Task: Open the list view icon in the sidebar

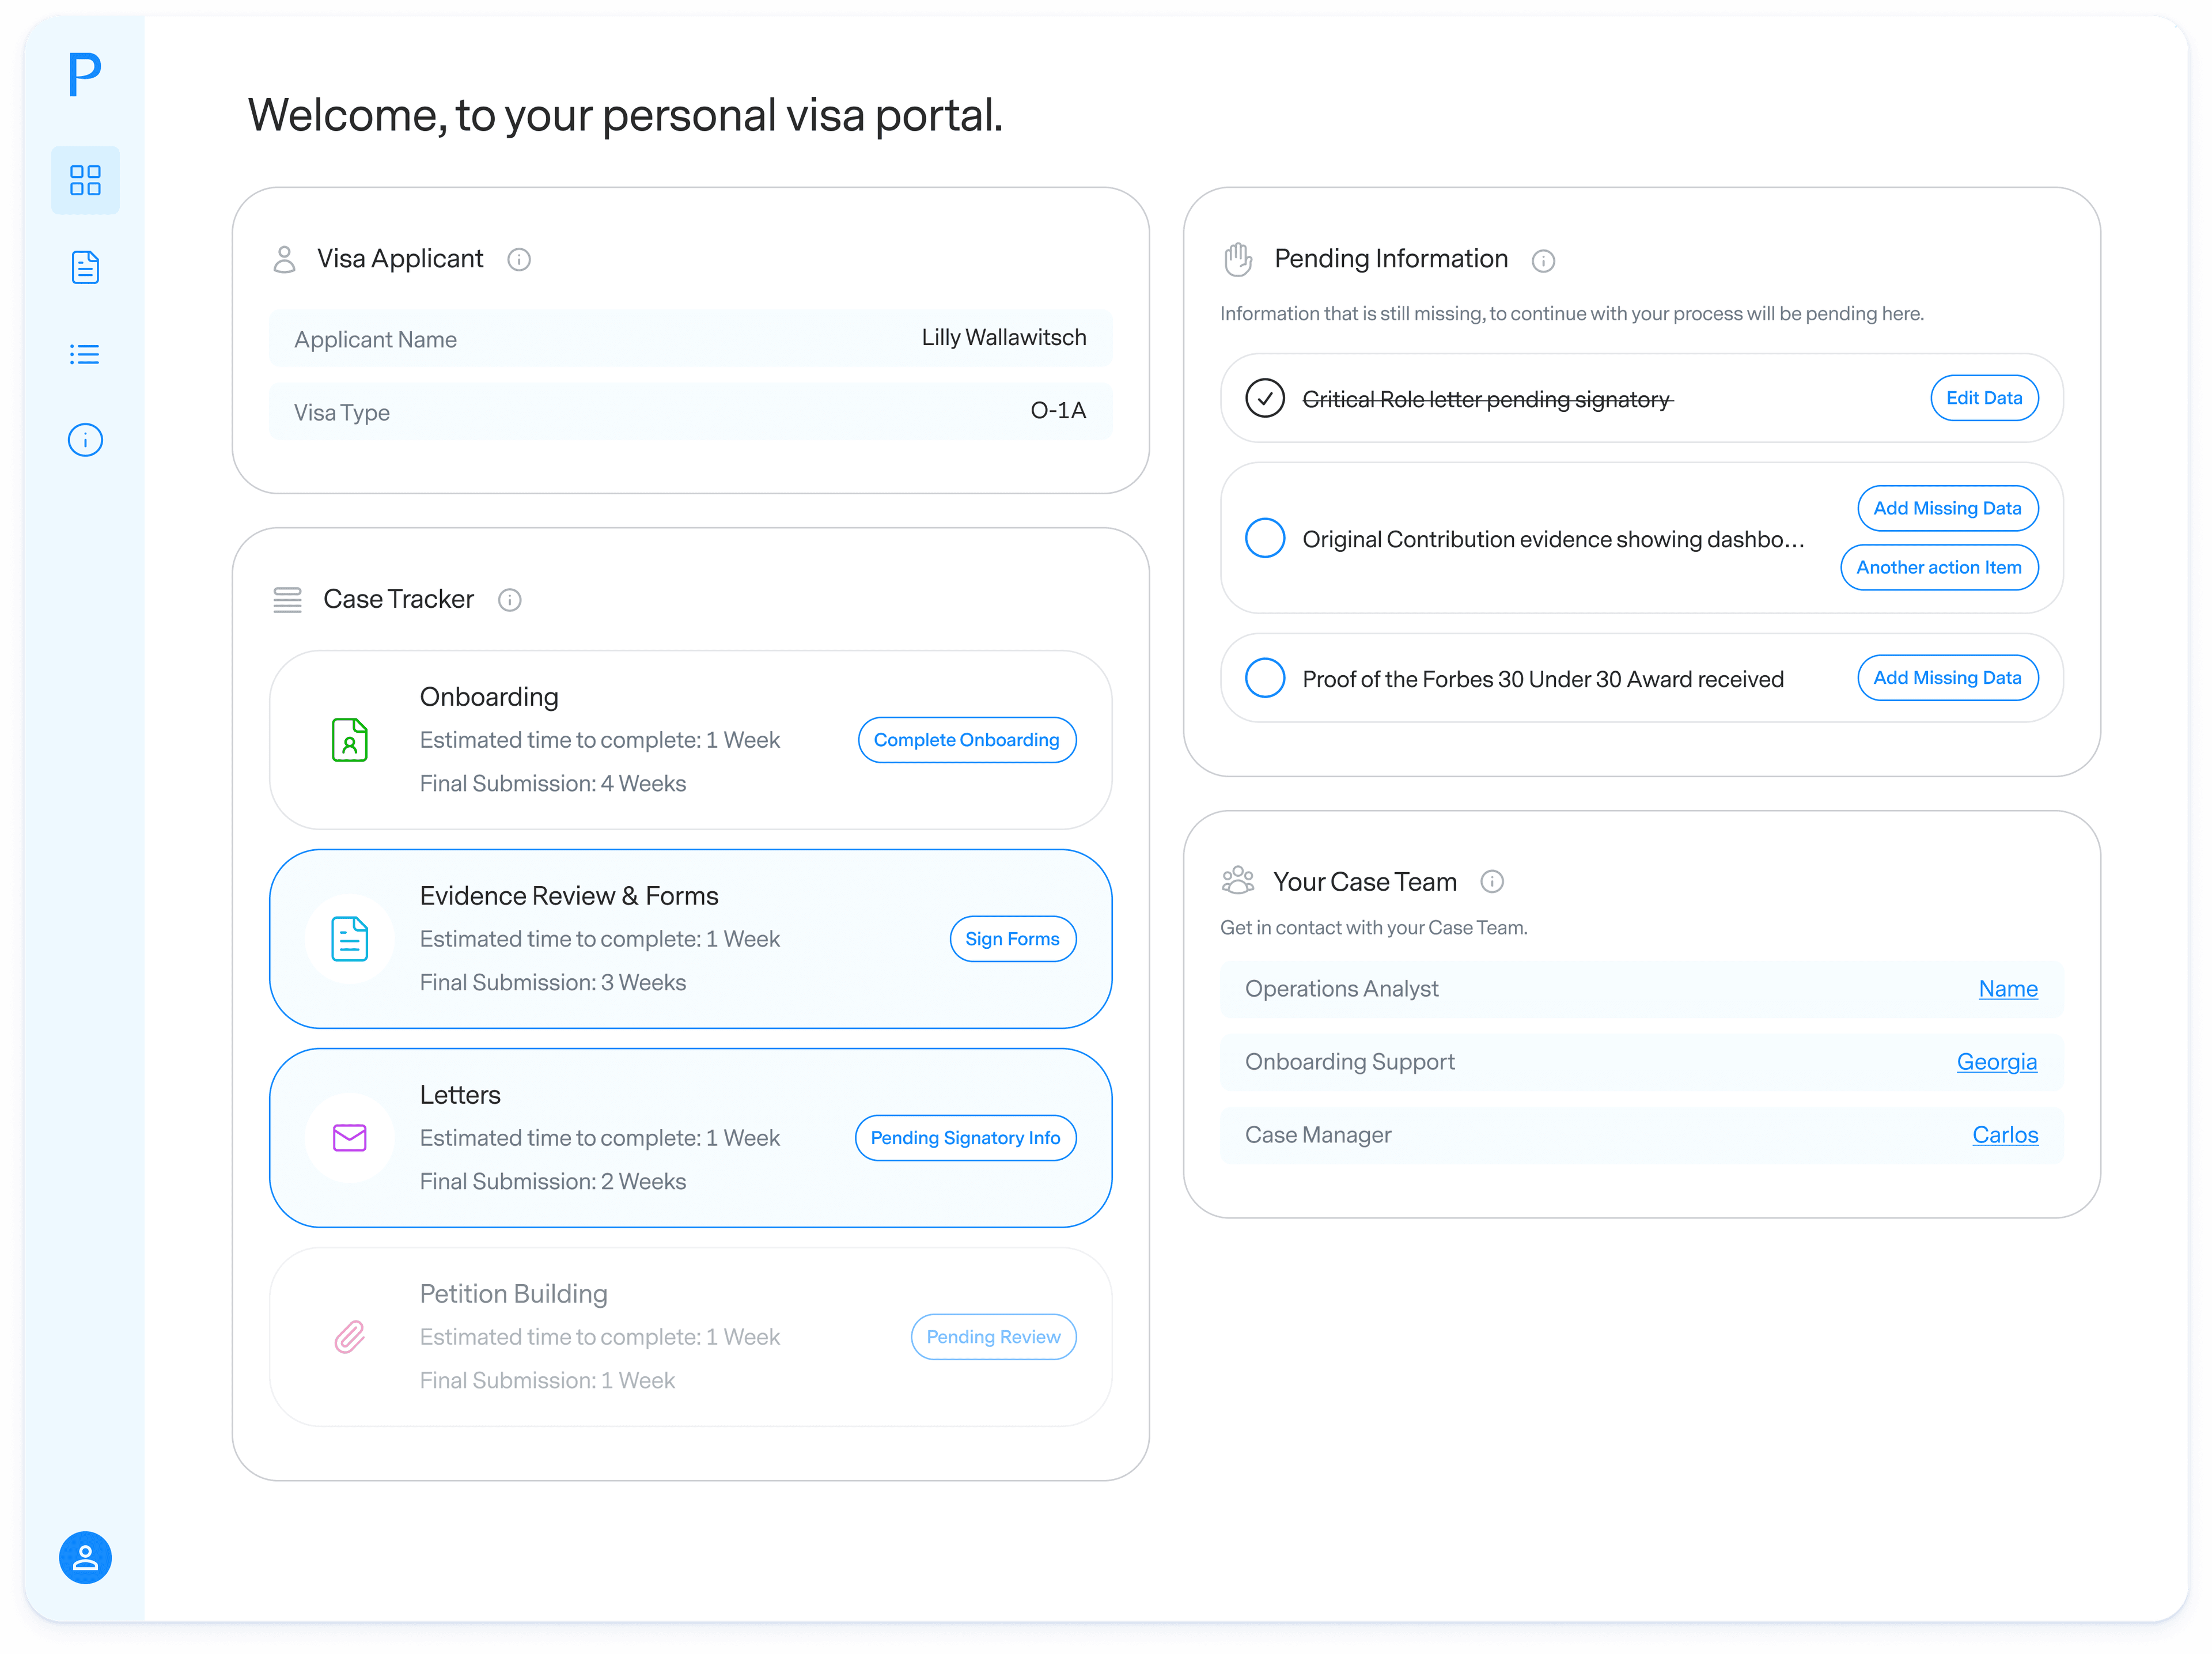Action: [x=85, y=353]
